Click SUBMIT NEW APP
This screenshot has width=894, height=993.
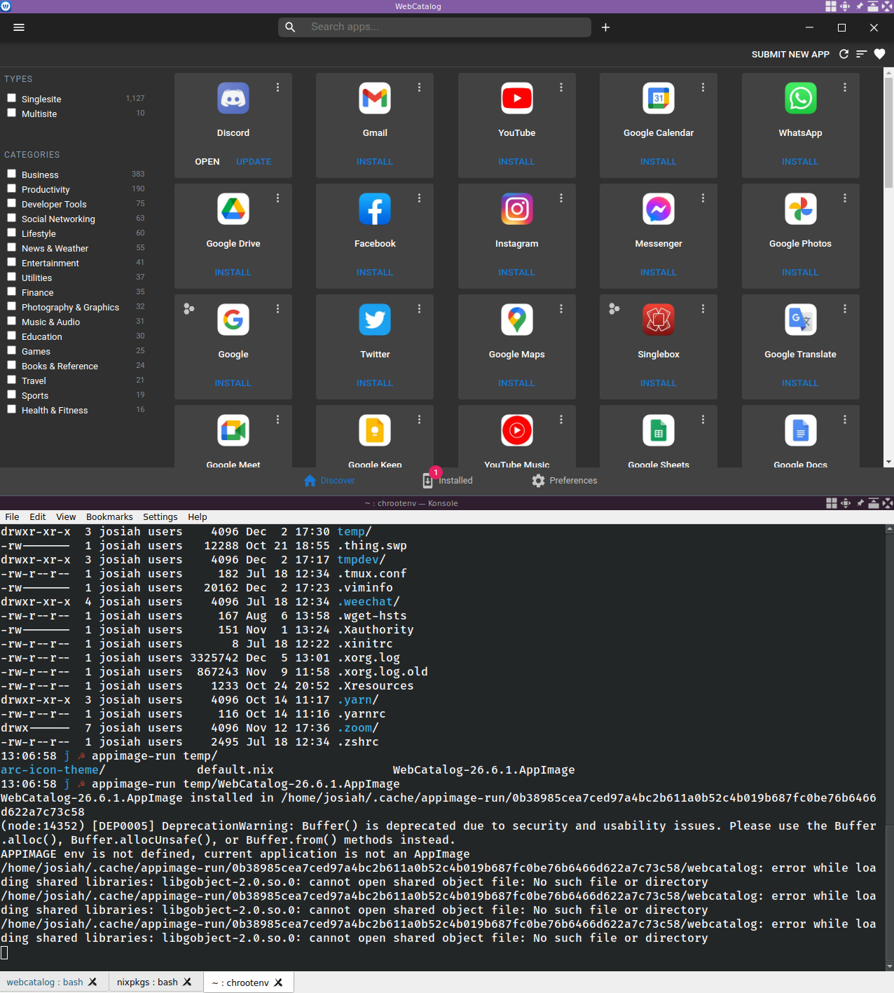790,54
